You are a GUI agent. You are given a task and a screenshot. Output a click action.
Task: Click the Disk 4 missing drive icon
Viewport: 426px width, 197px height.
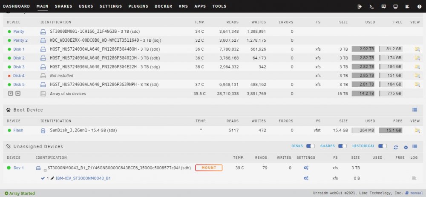pos(43,76)
